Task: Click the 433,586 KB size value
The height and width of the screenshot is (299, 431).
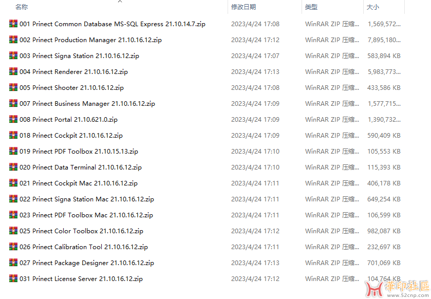Action: [384, 88]
